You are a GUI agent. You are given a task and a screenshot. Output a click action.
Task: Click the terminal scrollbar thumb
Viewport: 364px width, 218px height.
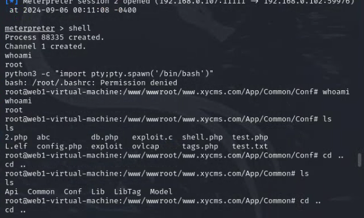coord(360,160)
